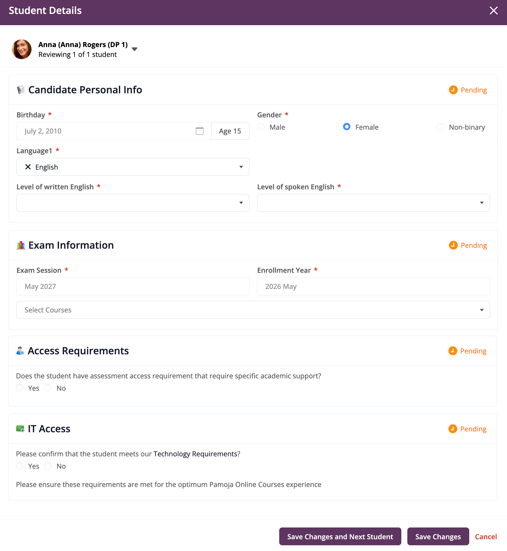Open the Level of spoken English dropdown
The height and width of the screenshot is (551, 507).
[373, 203]
